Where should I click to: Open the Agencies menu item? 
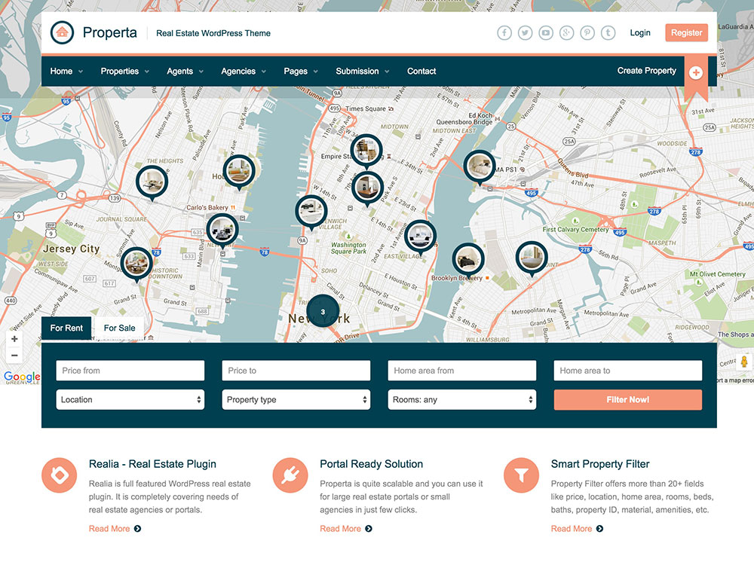238,71
